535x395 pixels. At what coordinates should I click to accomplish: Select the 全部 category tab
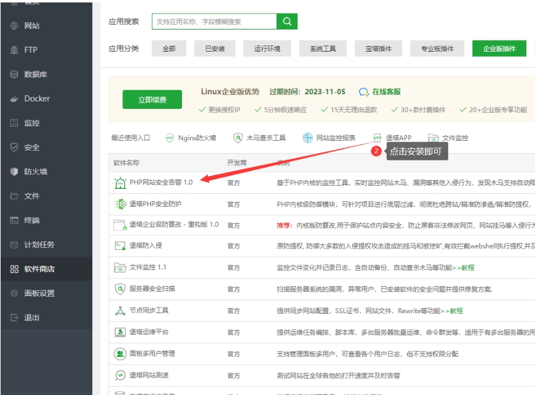(169, 49)
